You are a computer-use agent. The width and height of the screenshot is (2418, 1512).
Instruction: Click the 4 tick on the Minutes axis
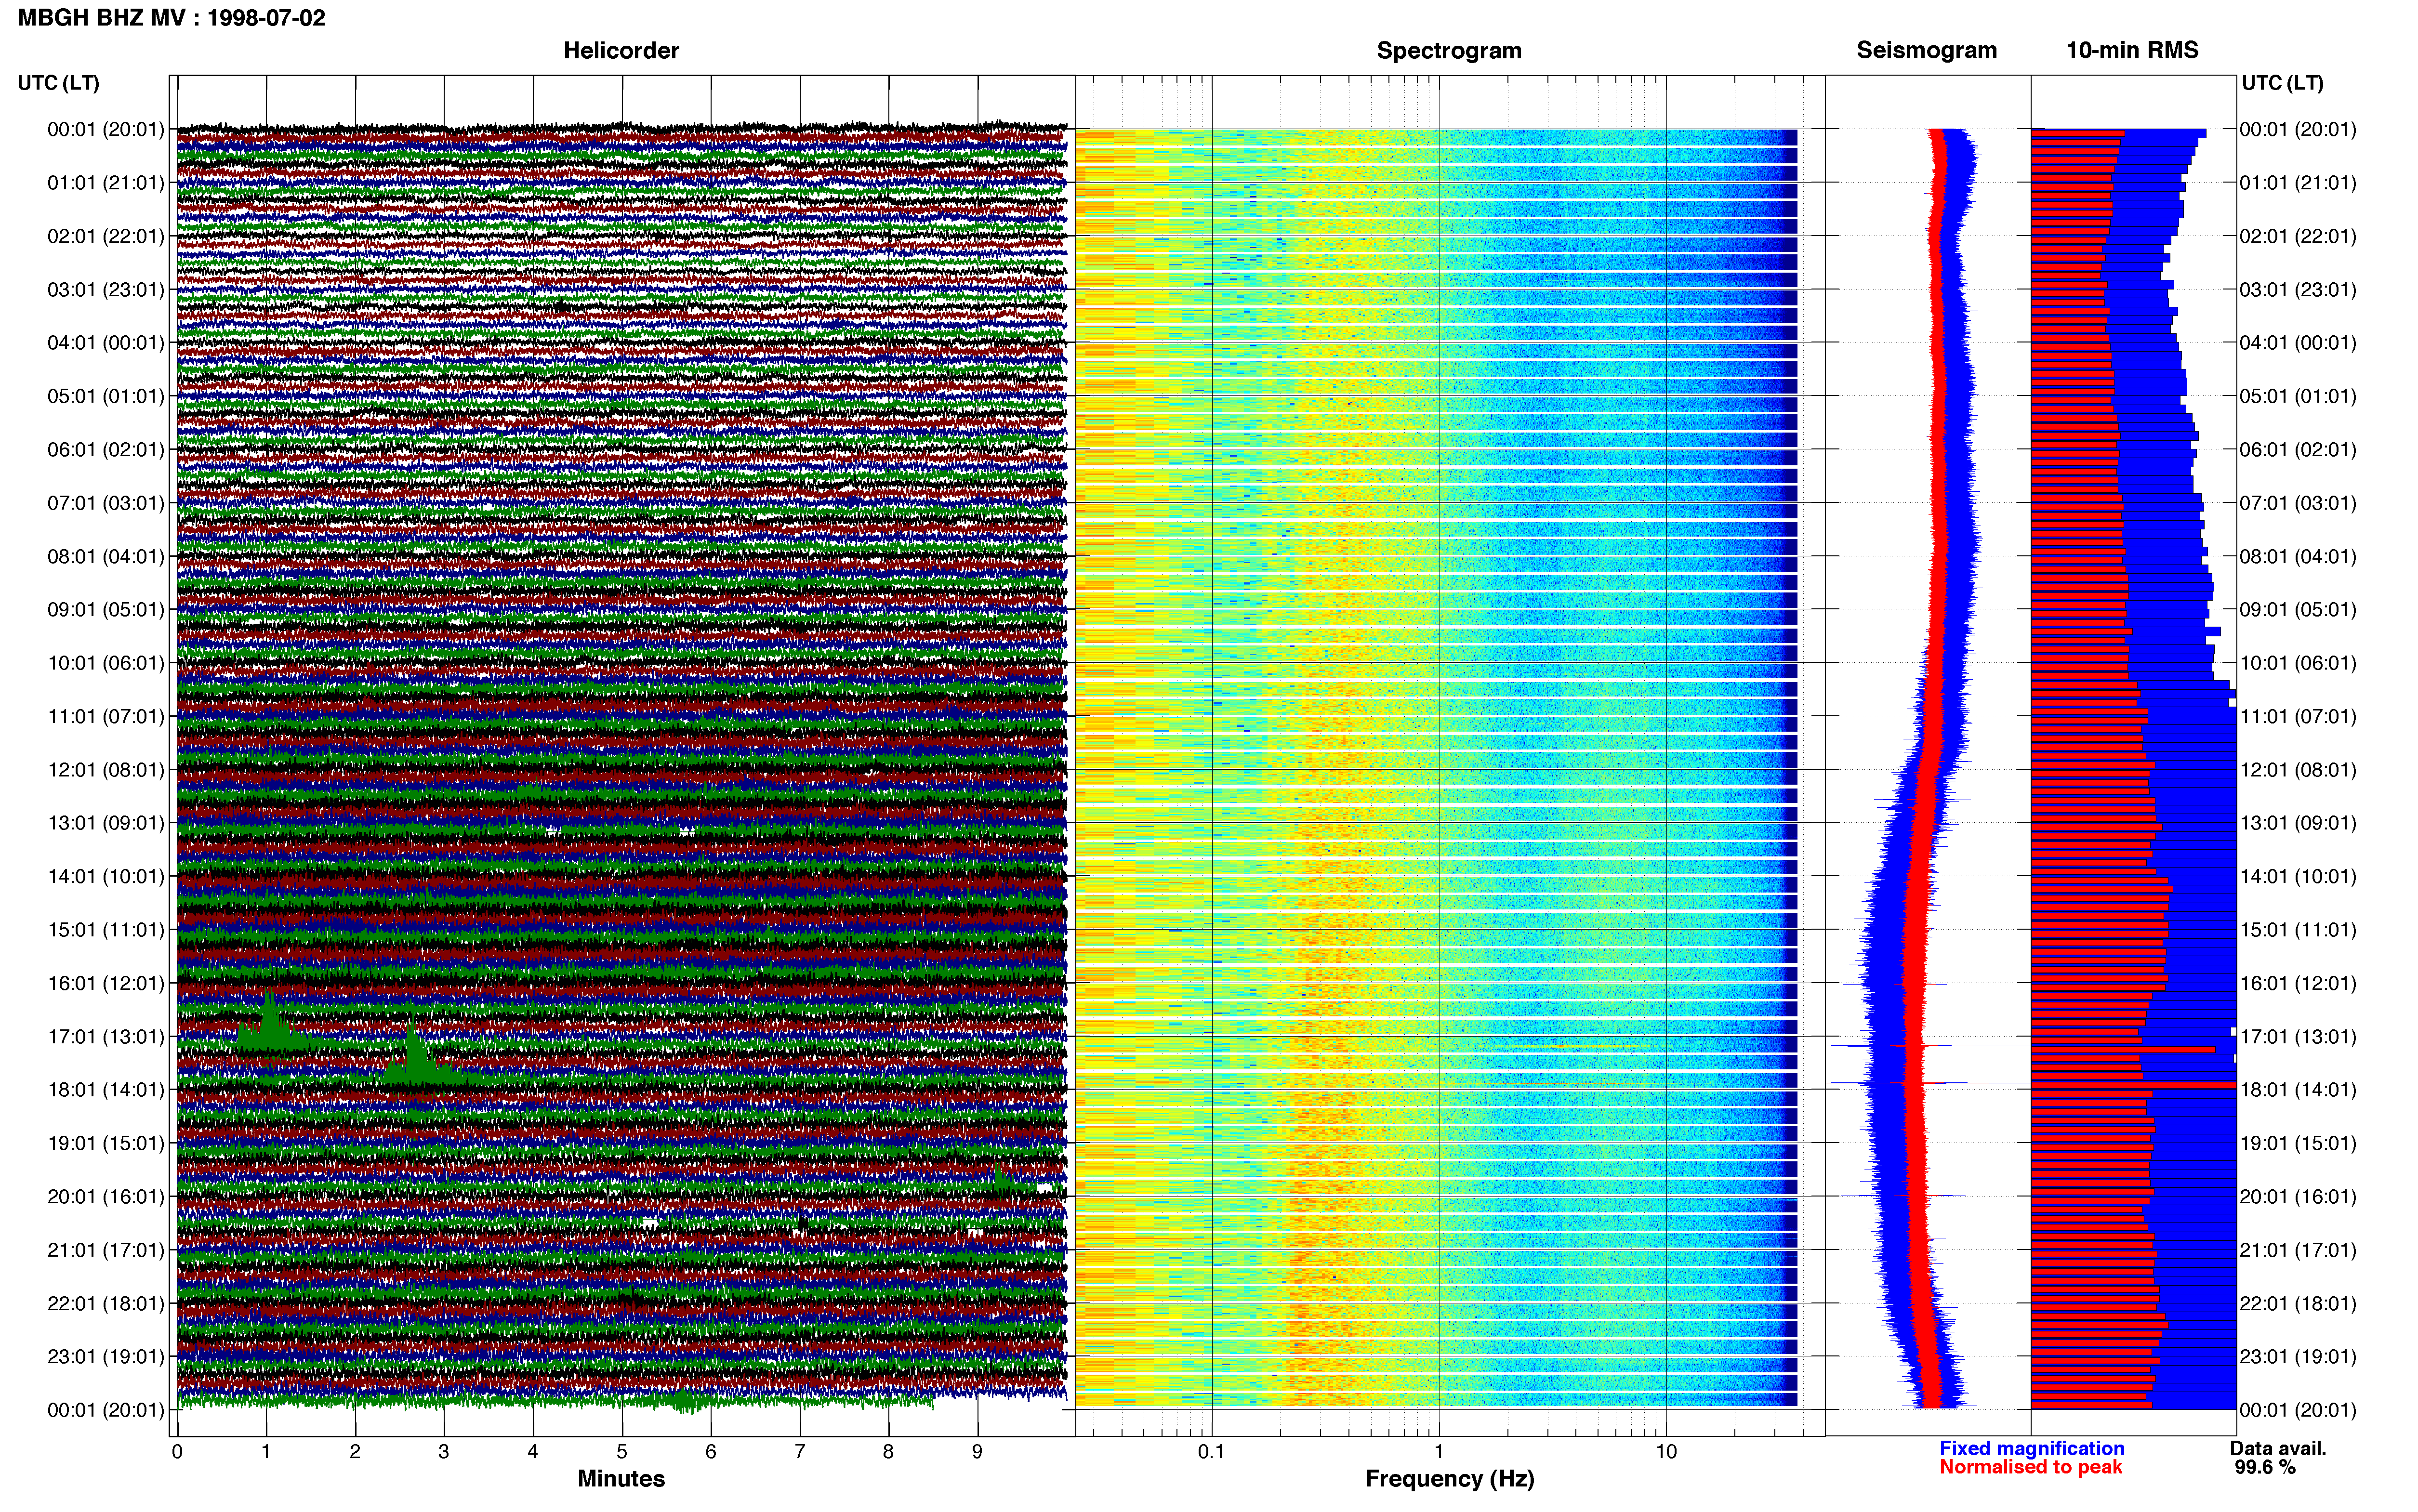pyautogui.click(x=533, y=1452)
